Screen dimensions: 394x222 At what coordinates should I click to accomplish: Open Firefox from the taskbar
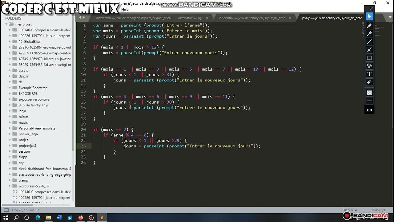81,218
